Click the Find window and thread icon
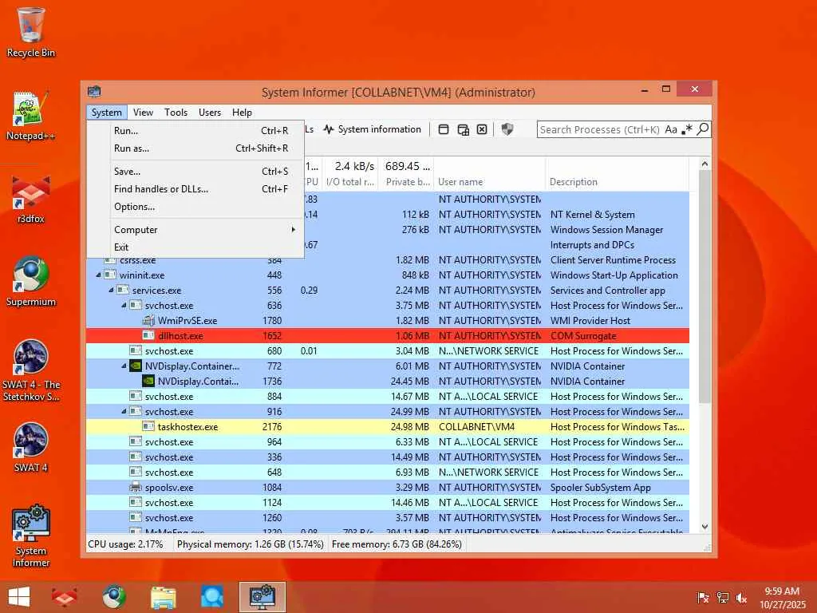This screenshot has width=817, height=613. coord(464,129)
